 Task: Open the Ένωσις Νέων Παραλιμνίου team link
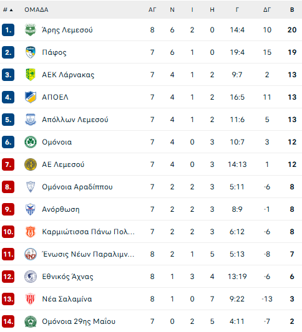tap(88, 254)
